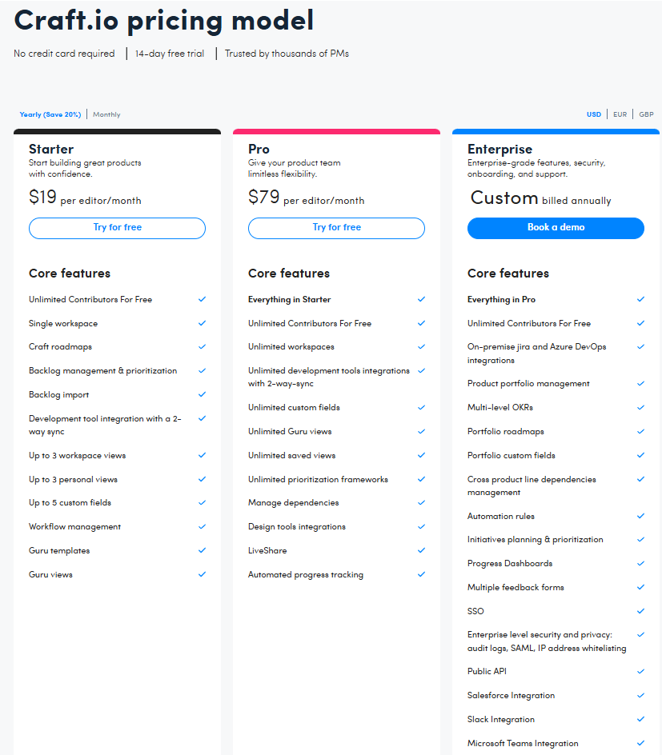Click the checkmark beside Manage dependencies in Pro
Image resolution: width=662 pixels, height=755 pixels.
pos(421,503)
